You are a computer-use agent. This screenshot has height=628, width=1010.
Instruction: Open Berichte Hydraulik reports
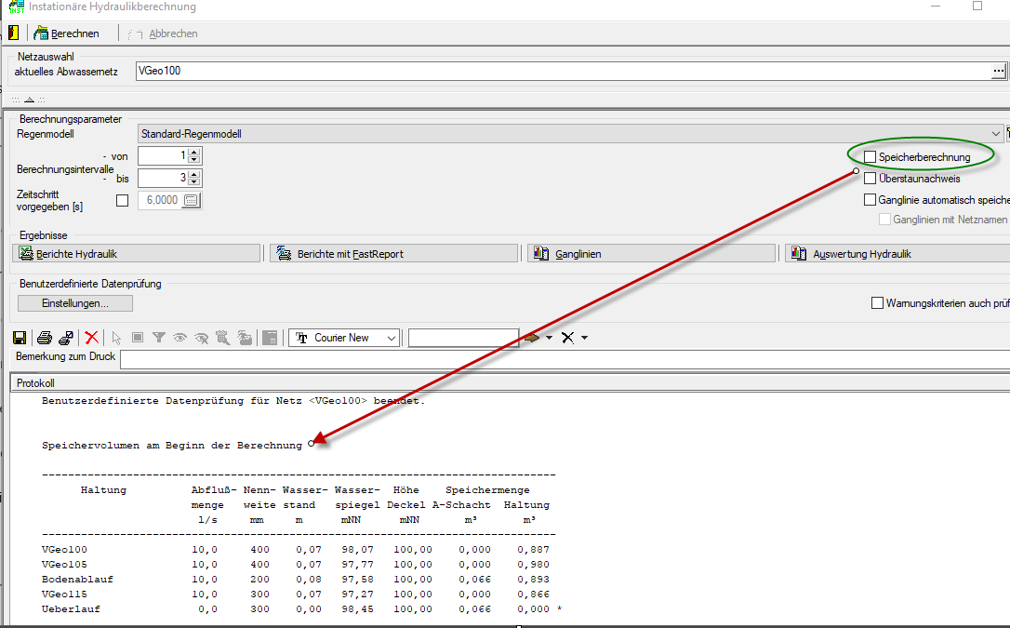coord(136,254)
